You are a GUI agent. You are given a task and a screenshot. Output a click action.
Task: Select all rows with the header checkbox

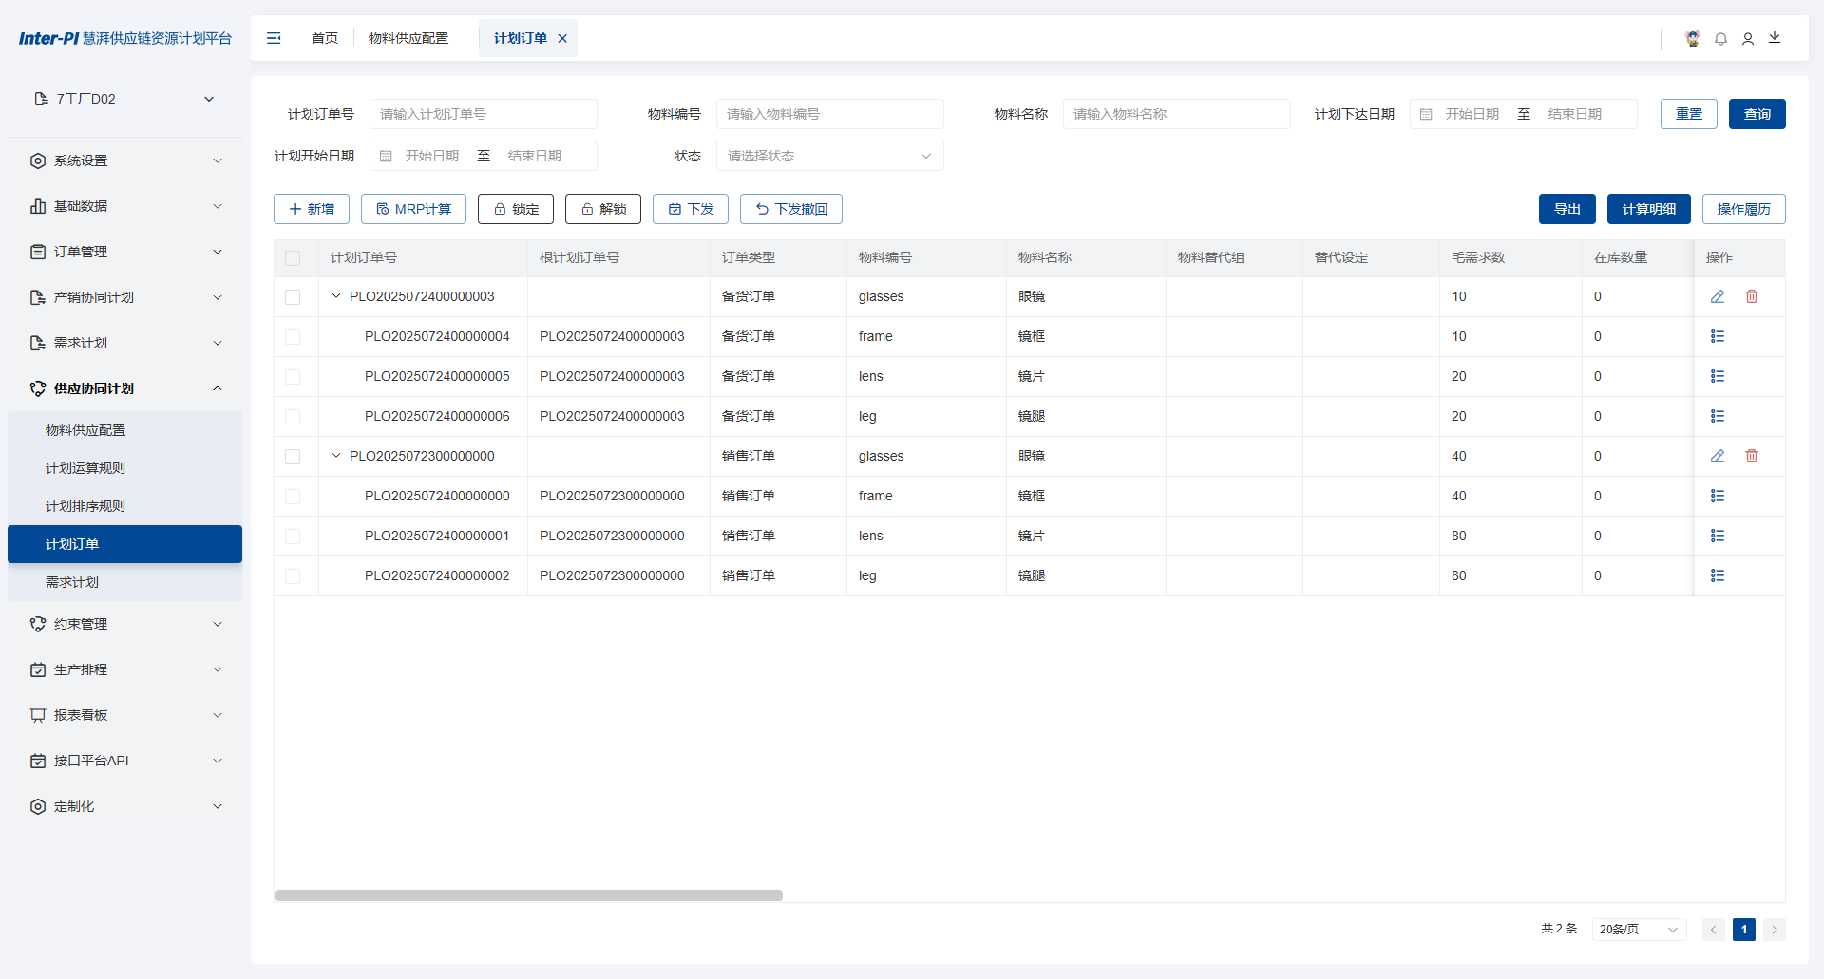[x=293, y=258]
